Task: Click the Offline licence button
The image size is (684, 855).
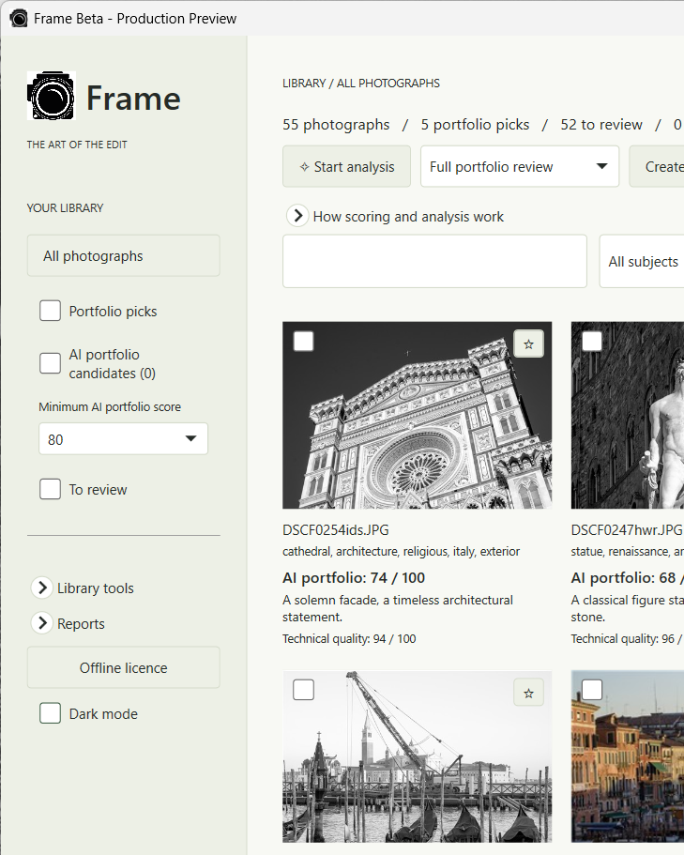Action: point(124,667)
